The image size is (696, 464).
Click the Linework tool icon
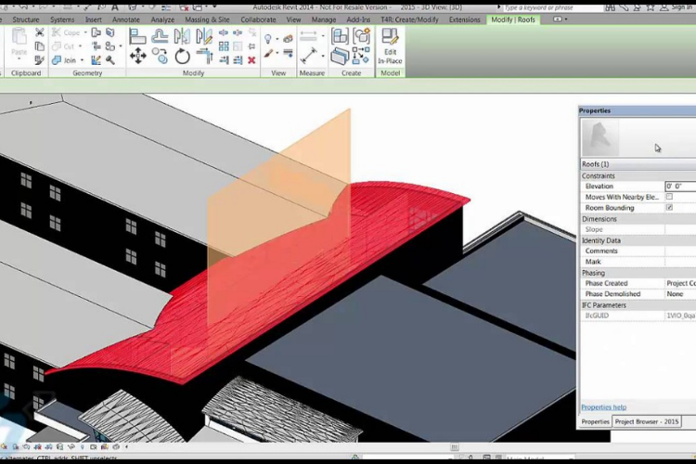(288, 54)
